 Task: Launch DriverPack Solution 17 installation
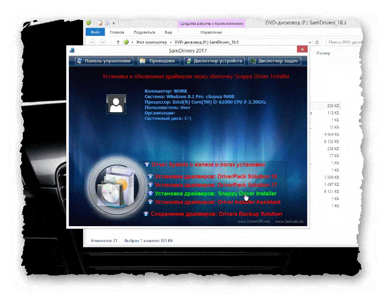pos(216,185)
